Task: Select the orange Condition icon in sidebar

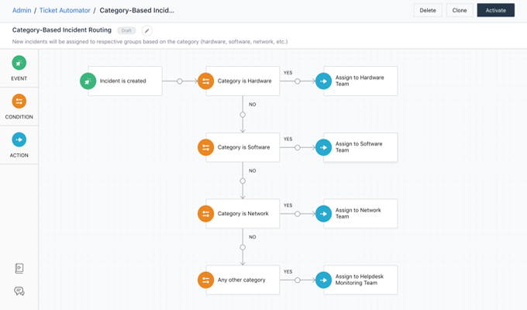Action: coord(19,101)
